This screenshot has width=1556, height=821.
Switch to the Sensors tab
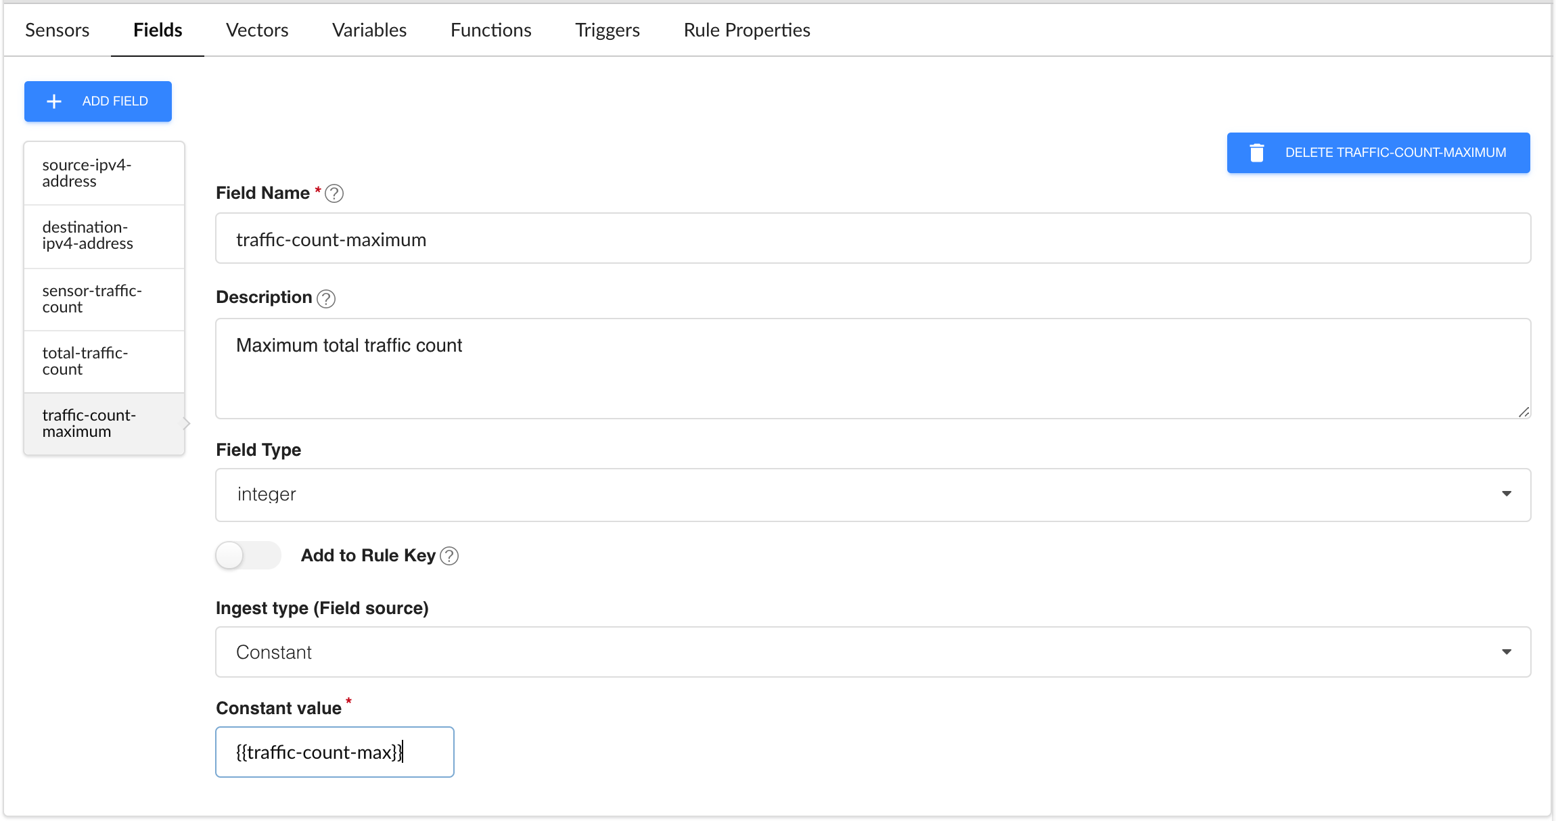pyautogui.click(x=58, y=30)
